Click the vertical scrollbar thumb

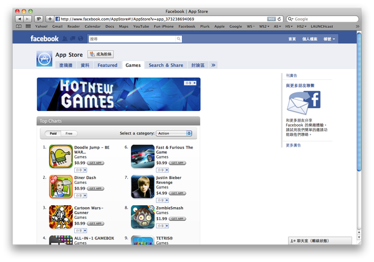click(359, 102)
